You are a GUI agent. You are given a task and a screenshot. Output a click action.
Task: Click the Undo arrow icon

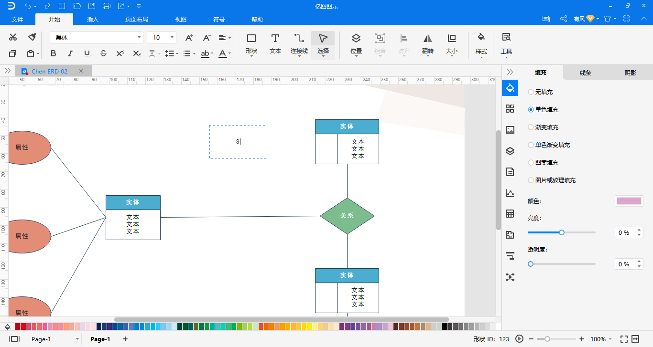pyautogui.click(x=28, y=6)
